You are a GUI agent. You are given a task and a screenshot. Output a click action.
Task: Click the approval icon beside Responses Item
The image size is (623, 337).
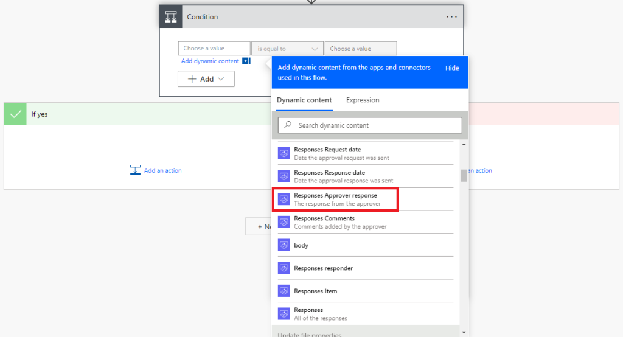(284, 291)
